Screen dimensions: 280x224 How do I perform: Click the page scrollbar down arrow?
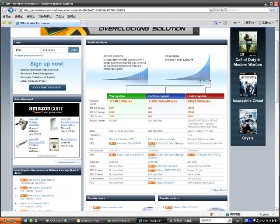[x=276, y=210]
